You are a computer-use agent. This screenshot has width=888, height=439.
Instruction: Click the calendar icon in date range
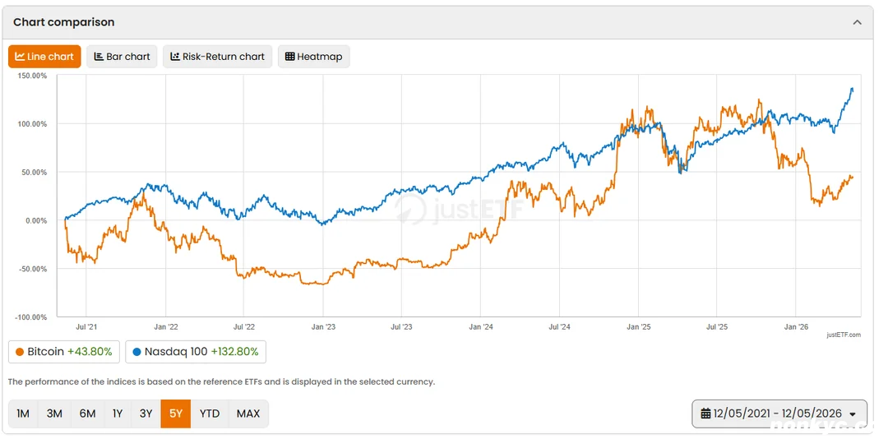coord(705,414)
